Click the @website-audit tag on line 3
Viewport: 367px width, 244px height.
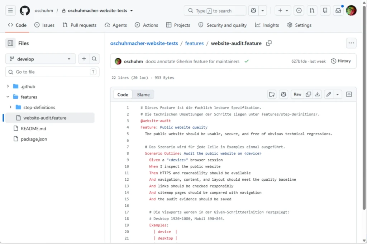(x=156, y=121)
